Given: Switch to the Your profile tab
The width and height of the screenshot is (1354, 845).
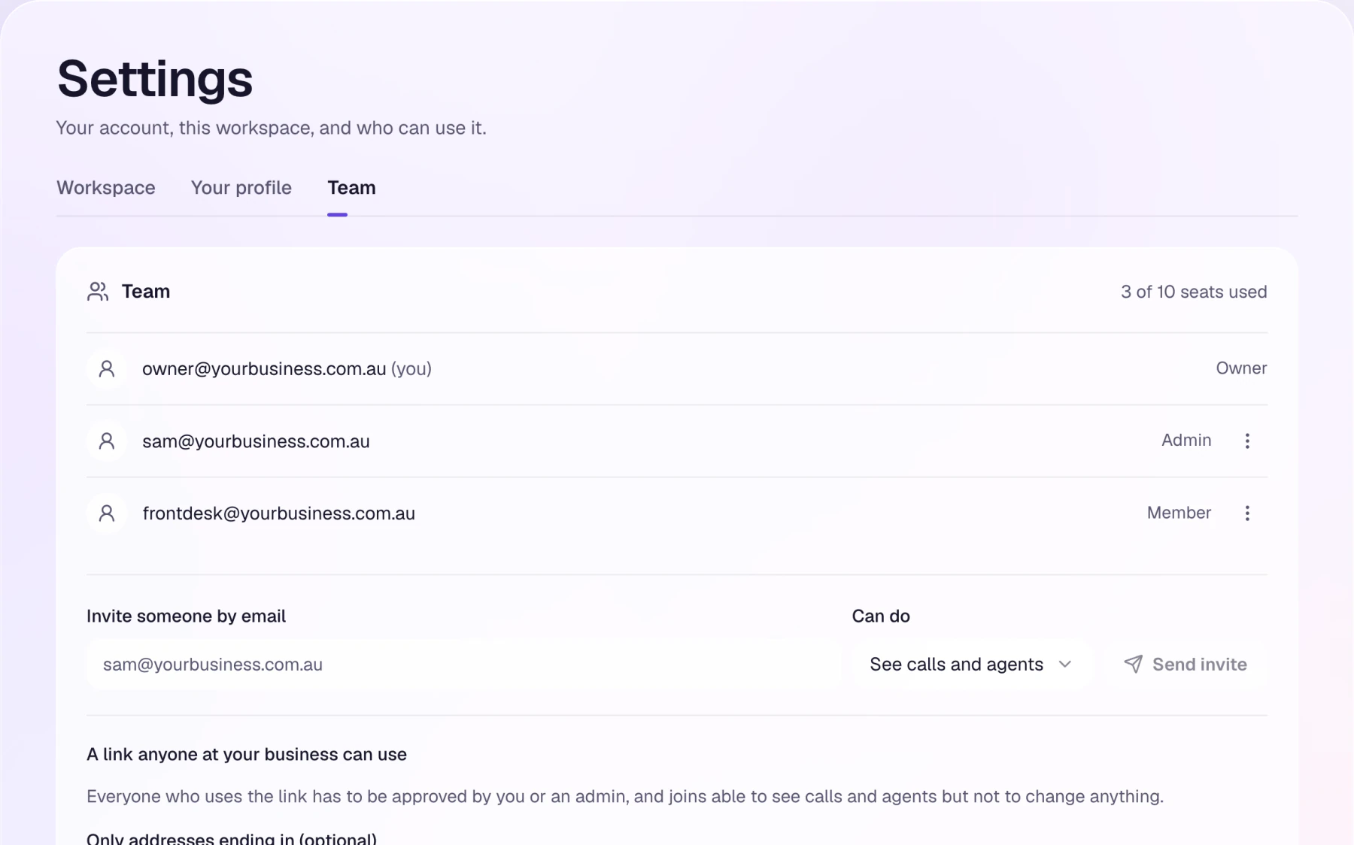Looking at the screenshot, I should pos(241,188).
